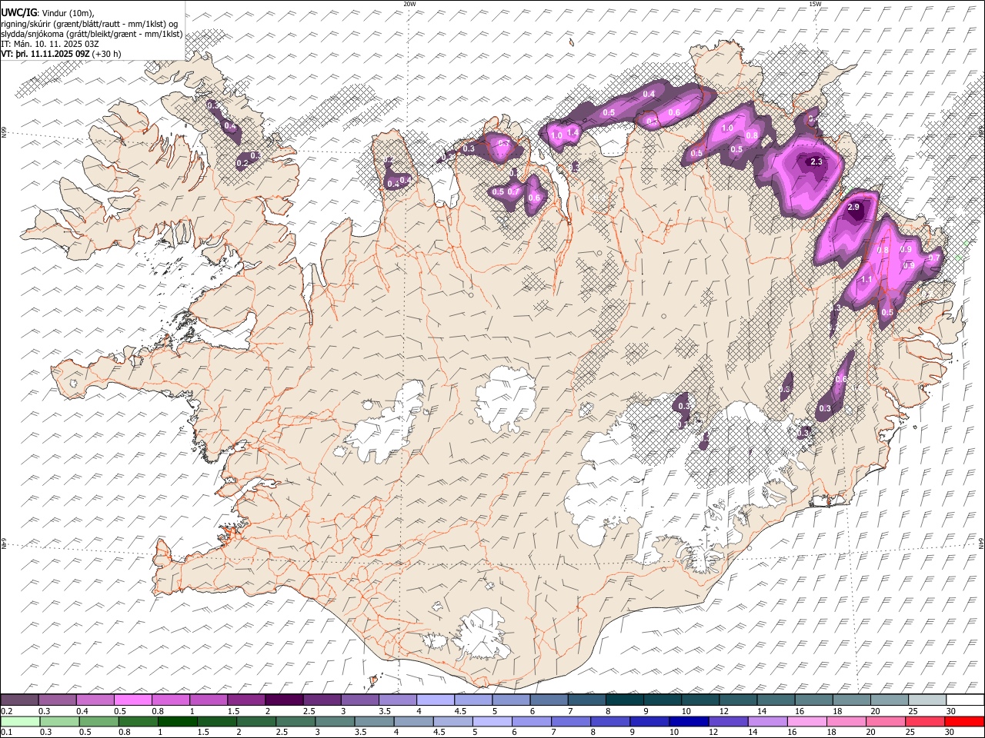Select the 4–4.5 lavender swatch in the top legend
The image size is (985, 738).
pos(435,700)
